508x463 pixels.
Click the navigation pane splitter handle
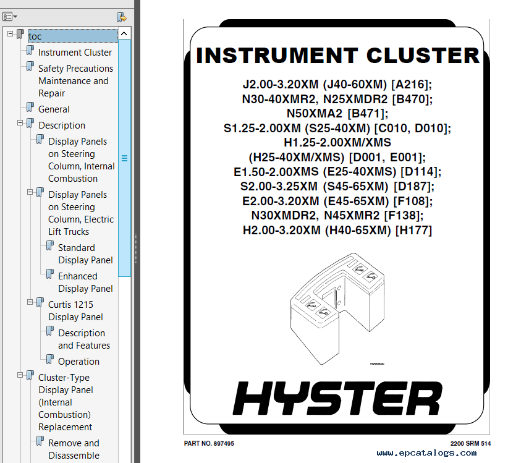tap(137, 248)
